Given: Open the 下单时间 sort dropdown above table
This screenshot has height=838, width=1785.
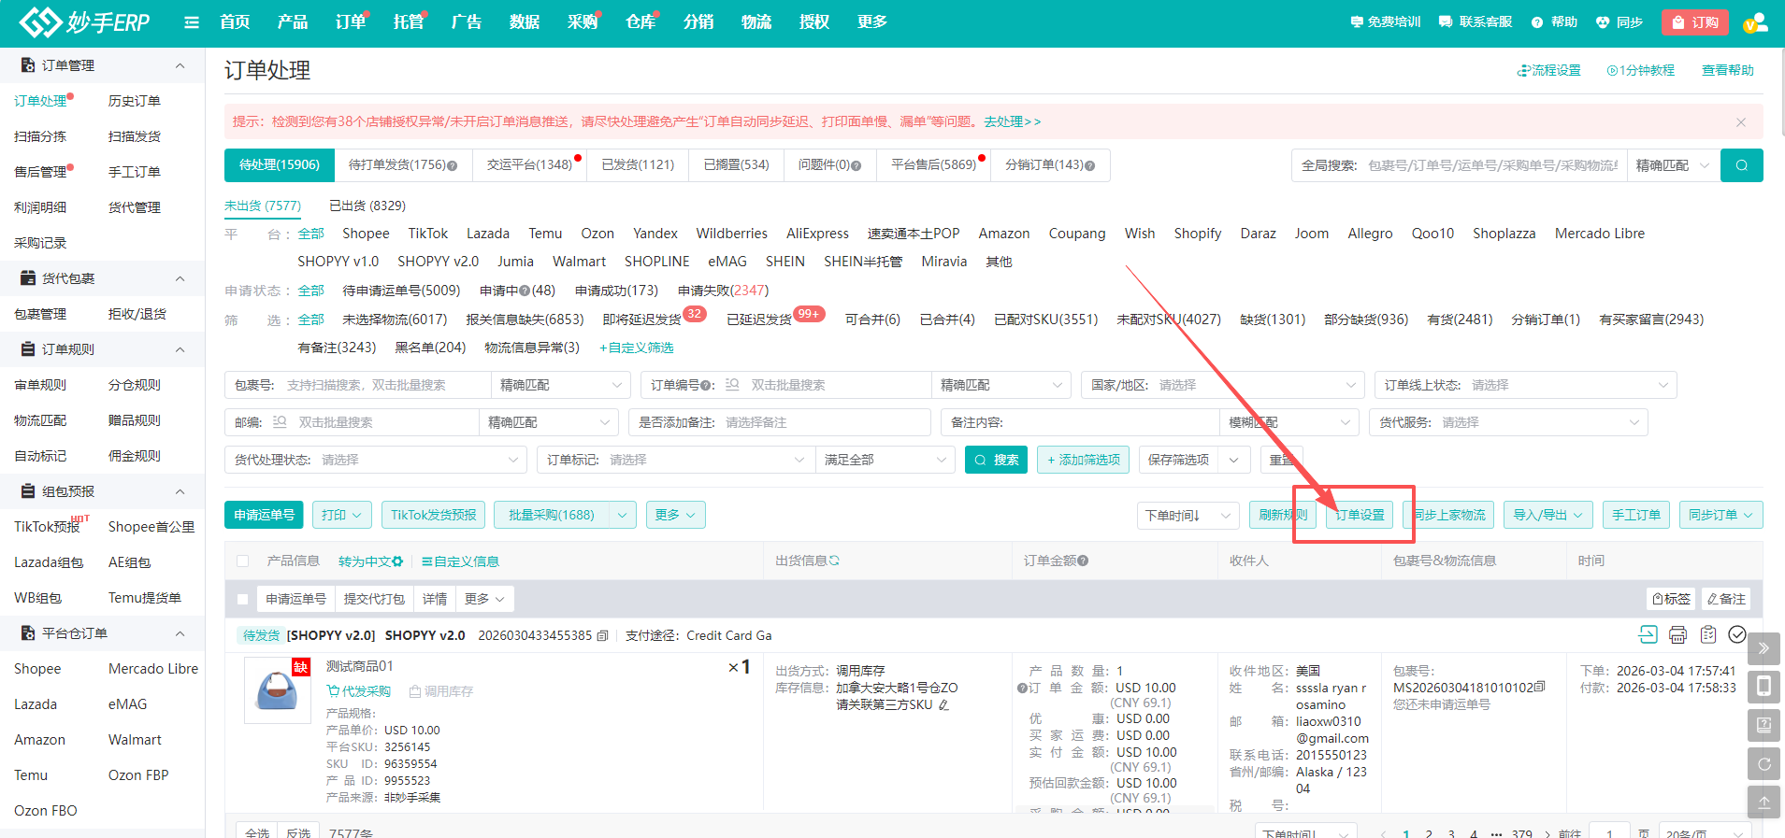Looking at the screenshot, I should coord(1188,515).
